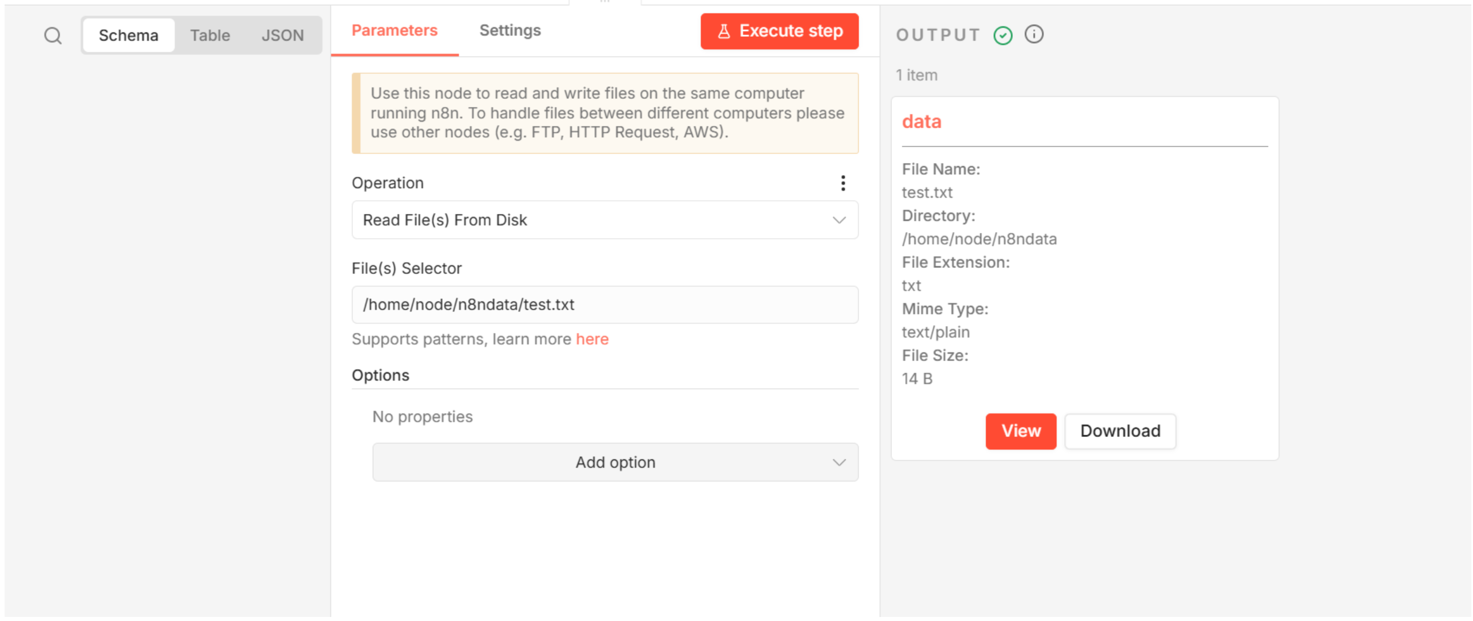Image resolution: width=1473 pixels, height=621 pixels.
Task: View the test.txt file data
Action: click(x=1020, y=431)
